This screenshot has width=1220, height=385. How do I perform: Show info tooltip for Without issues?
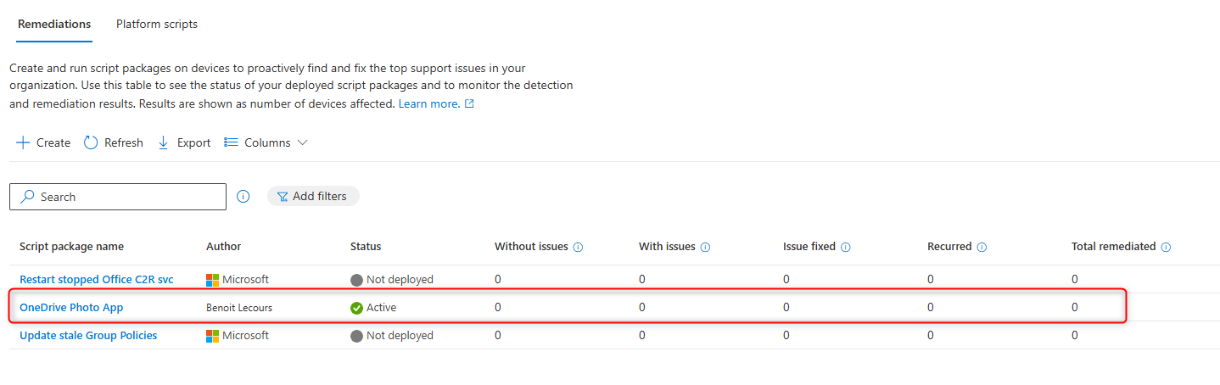(x=579, y=247)
